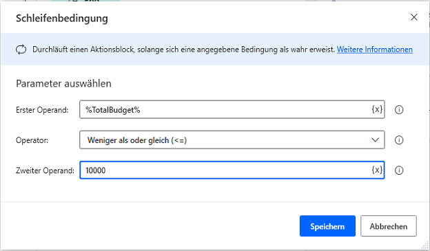Click the loop icon in info banner
Image resolution: width=430 pixels, height=251 pixels.
[x=21, y=50]
